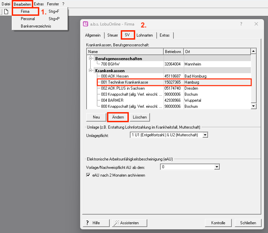Image resolution: width=268 pixels, height=233 pixels.
Task: Choose Personal from Bearbeiten menu
Action: coord(28,19)
